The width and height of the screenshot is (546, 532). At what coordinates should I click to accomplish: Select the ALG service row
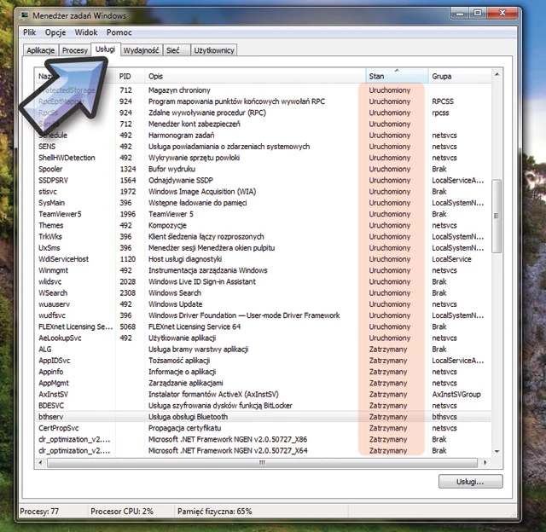pyautogui.click(x=263, y=350)
